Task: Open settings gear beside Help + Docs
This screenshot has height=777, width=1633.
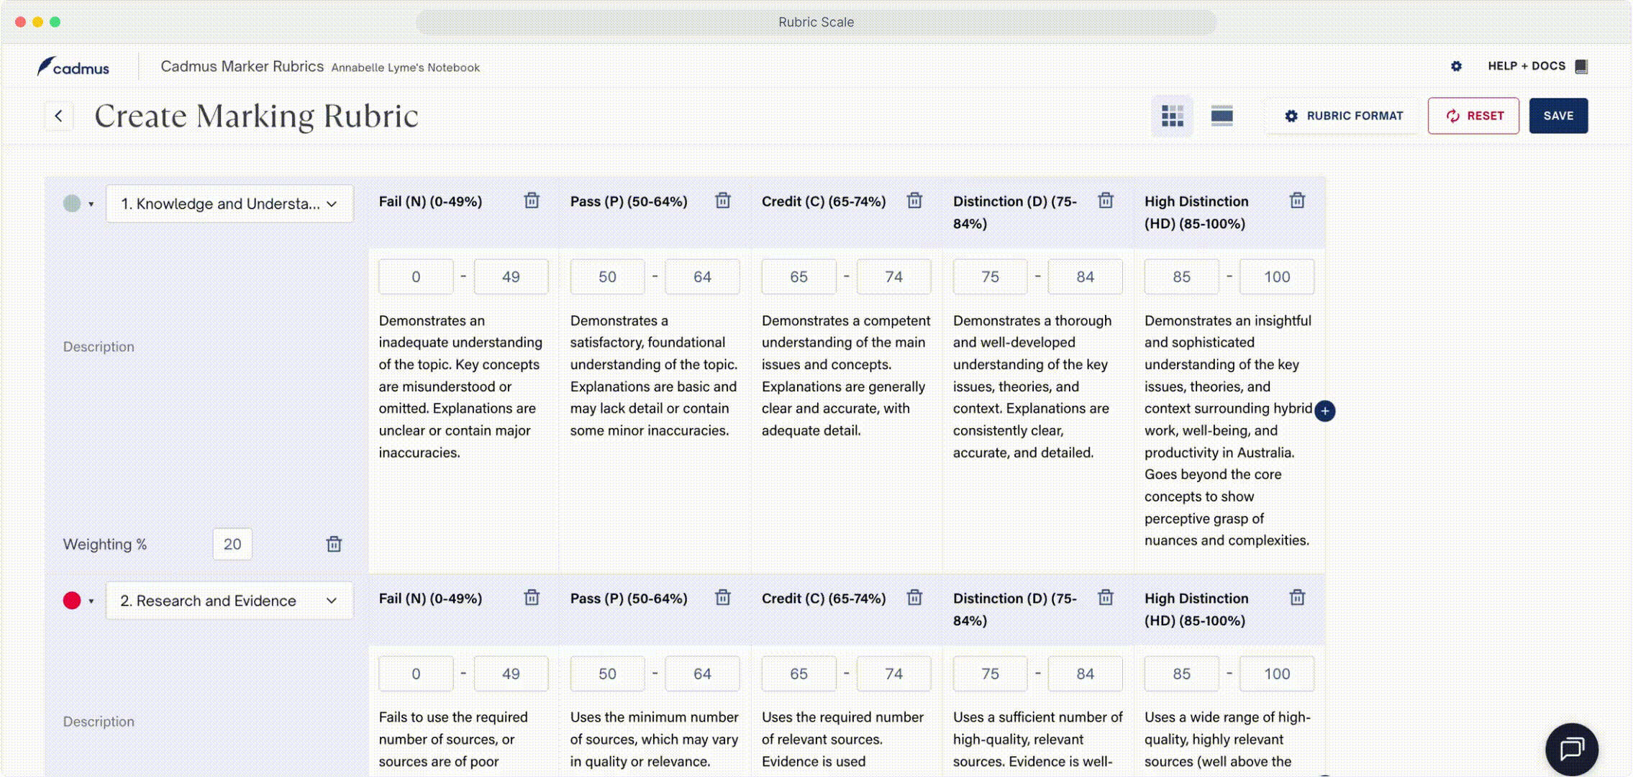Action: [x=1456, y=66]
